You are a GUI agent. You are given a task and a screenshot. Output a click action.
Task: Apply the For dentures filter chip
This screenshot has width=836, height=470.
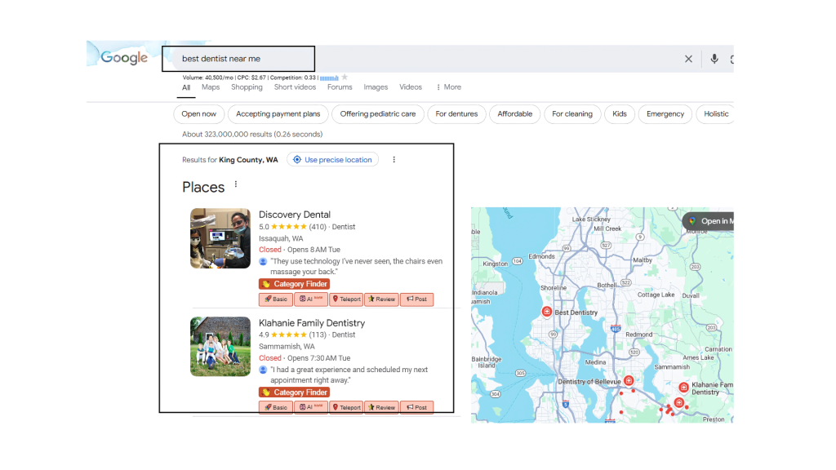[x=457, y=114]
